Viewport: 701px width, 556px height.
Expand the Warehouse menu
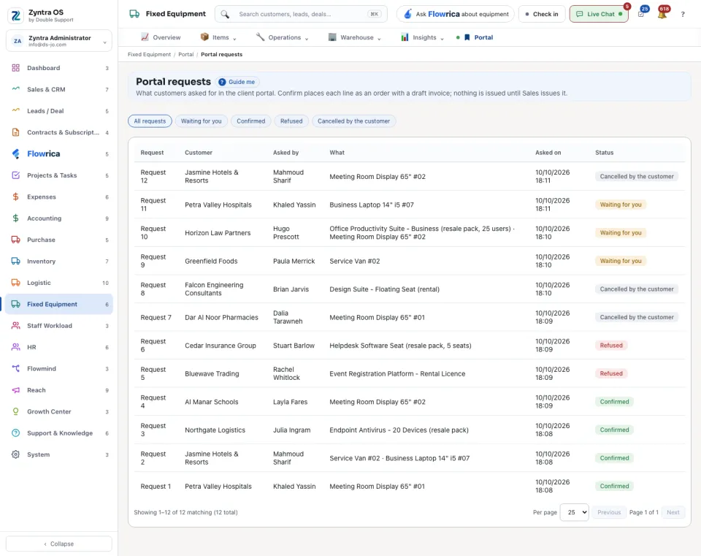point(355,37)
